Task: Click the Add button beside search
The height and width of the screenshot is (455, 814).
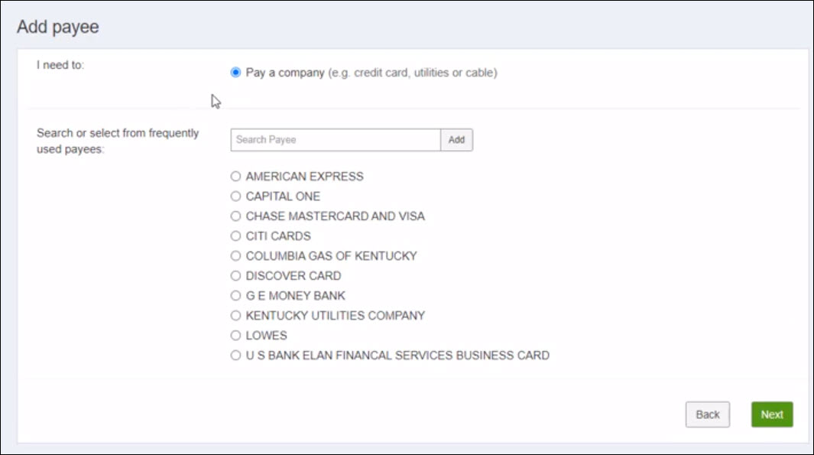Action: tap(457, 140)
